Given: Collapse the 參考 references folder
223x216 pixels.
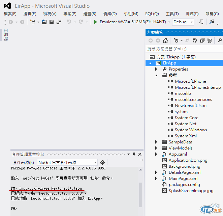Looking at the screenshot, I should [x=156, y=75].
